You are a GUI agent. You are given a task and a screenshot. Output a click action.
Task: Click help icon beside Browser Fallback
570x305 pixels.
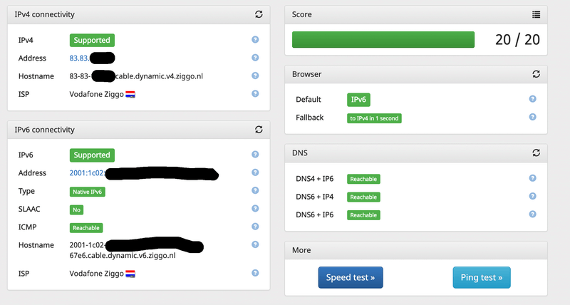coord(532,118)
